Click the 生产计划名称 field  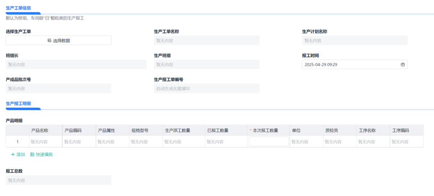[x=355, y=40]
